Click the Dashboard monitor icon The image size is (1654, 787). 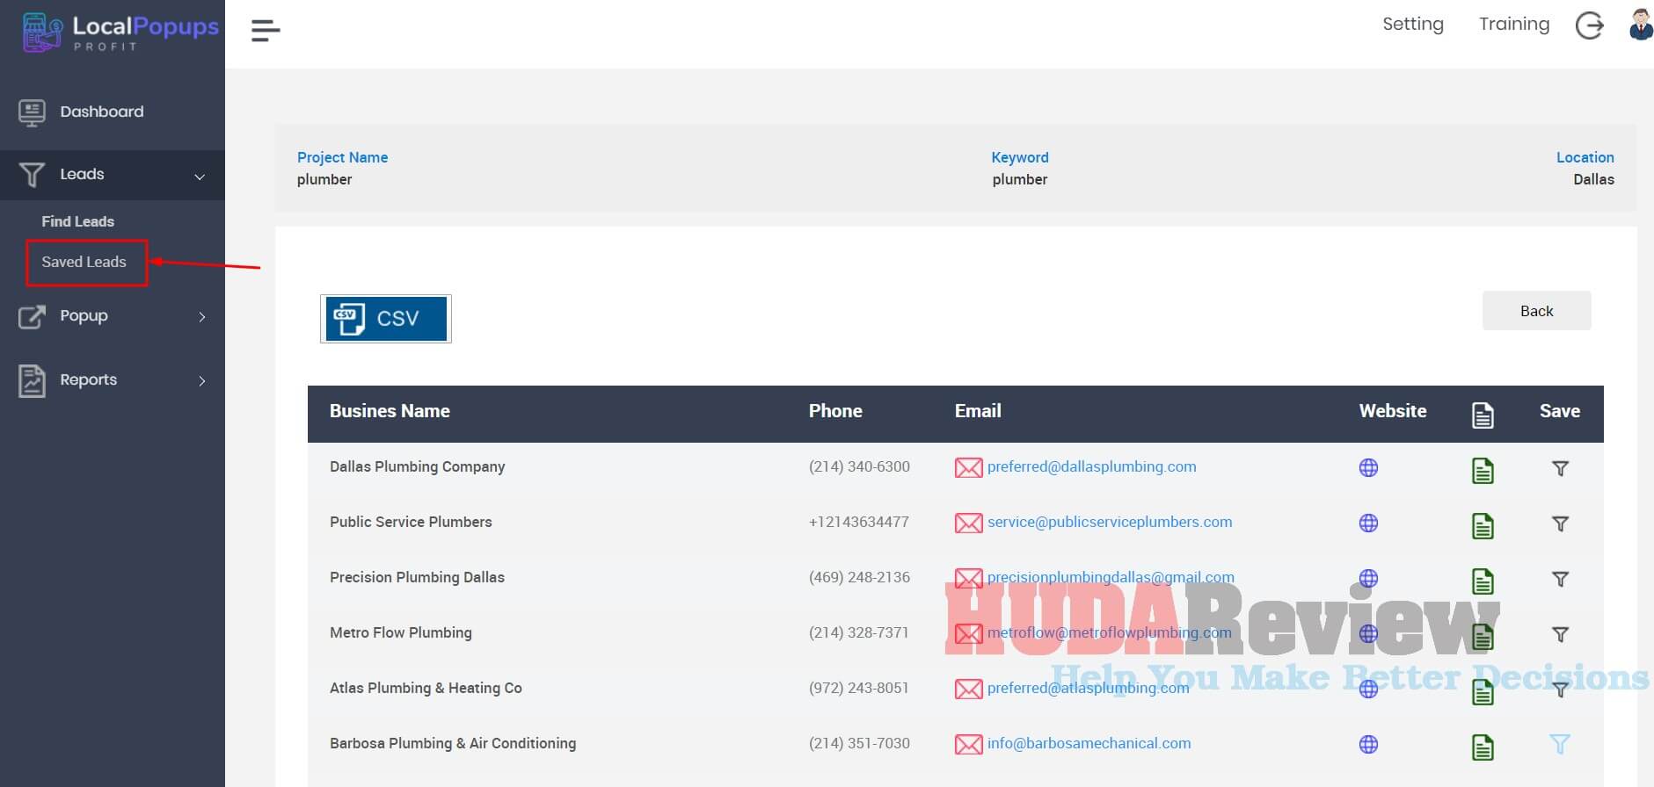pos(32,112)
